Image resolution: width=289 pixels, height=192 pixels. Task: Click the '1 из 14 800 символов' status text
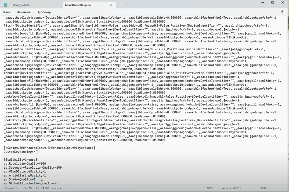[x=49, y=188]
